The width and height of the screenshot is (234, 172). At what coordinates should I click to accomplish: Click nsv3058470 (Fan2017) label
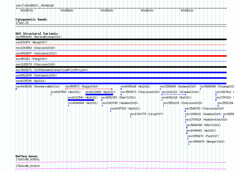click(x=203, y=136)
